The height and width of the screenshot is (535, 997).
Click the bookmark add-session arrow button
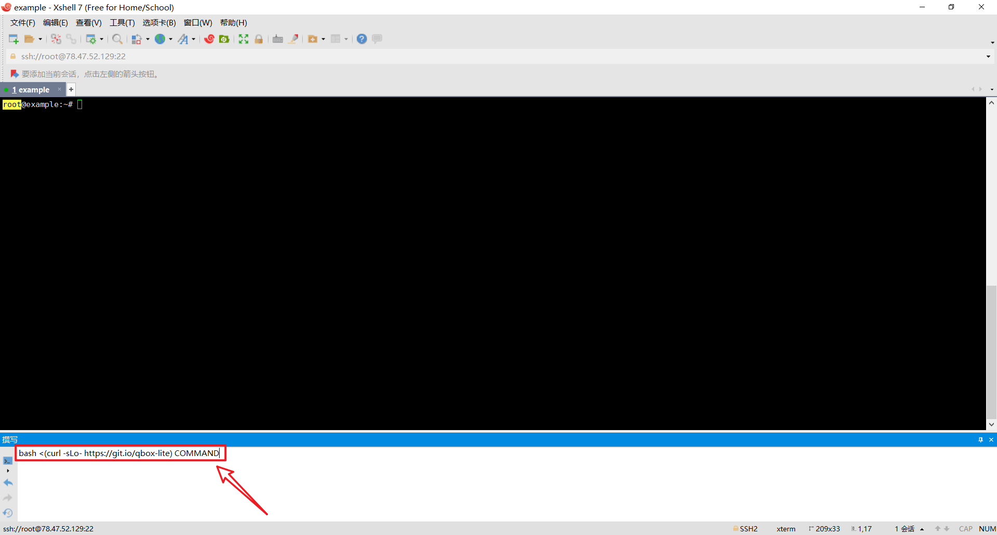coord(15,74)
